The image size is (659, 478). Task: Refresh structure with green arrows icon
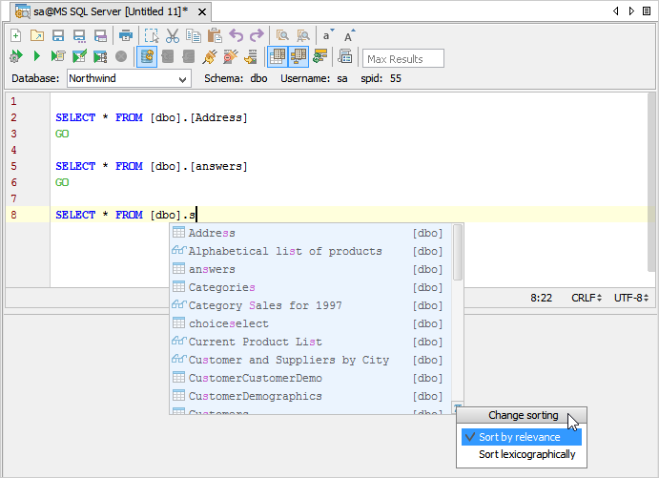[320, 56]
